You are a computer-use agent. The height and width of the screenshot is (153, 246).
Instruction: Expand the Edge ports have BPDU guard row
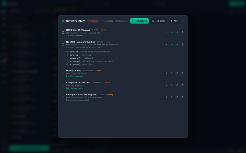[167, 97]
